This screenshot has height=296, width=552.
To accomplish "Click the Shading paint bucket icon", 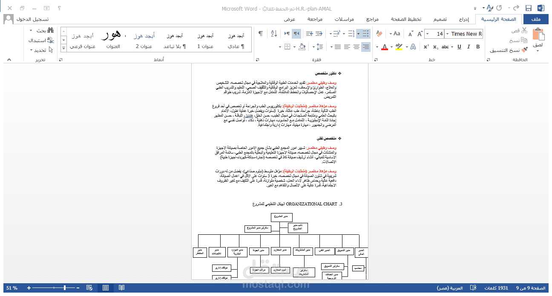I will coord(302,47).
